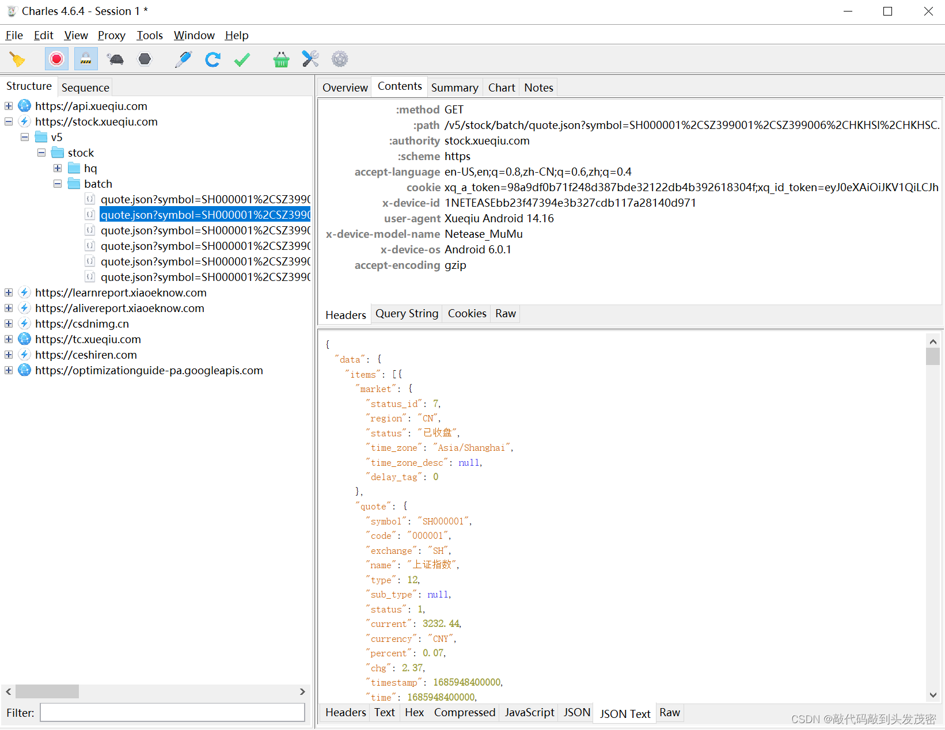Screen dimensions: 945x730
Task: Click the structure tree horizontal scrollbar thumb
Action: [47, 691]
